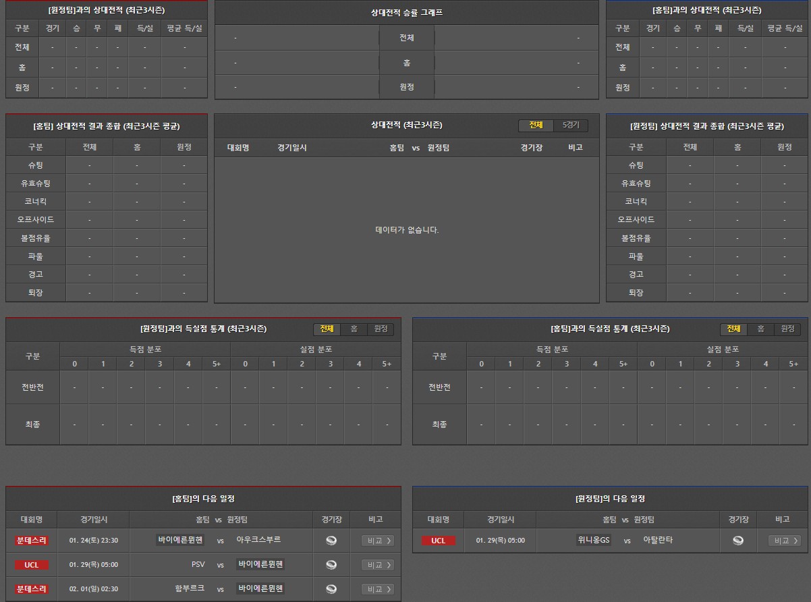This screenshot has width=811, height=602.
Task: Click stadium icon for 함부르크 vs 바이에른뮌헨 match
Action: pyautogui.click(x=331, y=589)
